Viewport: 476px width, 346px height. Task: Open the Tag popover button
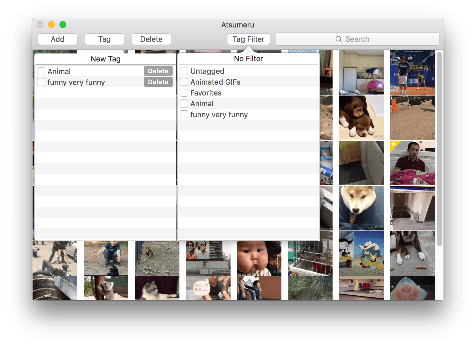(105, 39)
